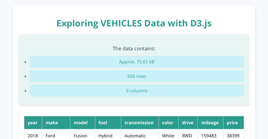Select the 2018 year cell
268x139 pixels.
33,136
